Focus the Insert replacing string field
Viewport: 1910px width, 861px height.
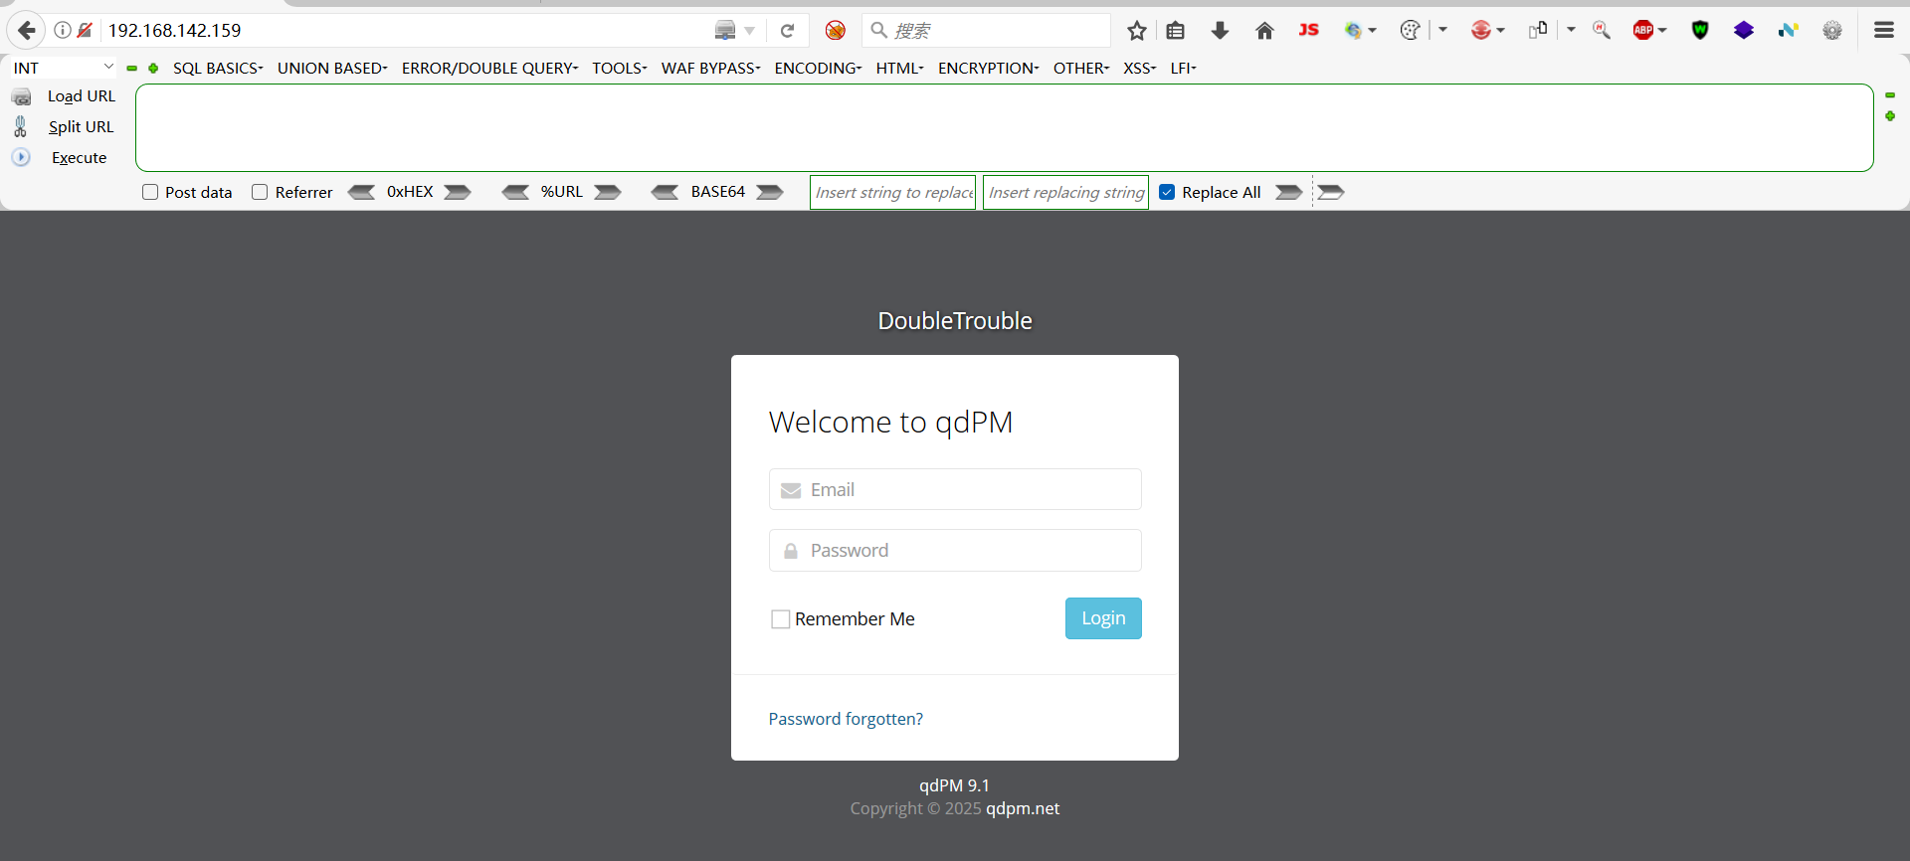pyautogui.click(x=1065, y=192)
